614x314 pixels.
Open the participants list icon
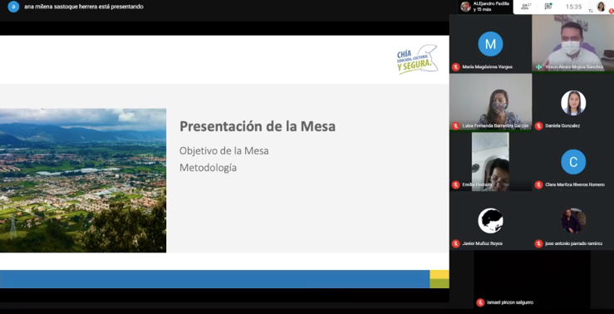pos(525,7)
